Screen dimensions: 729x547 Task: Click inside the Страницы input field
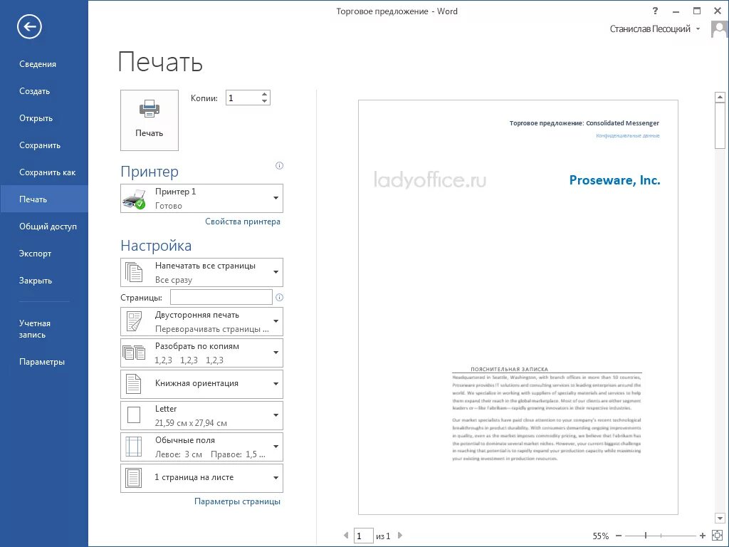click(x=221, y=296)
